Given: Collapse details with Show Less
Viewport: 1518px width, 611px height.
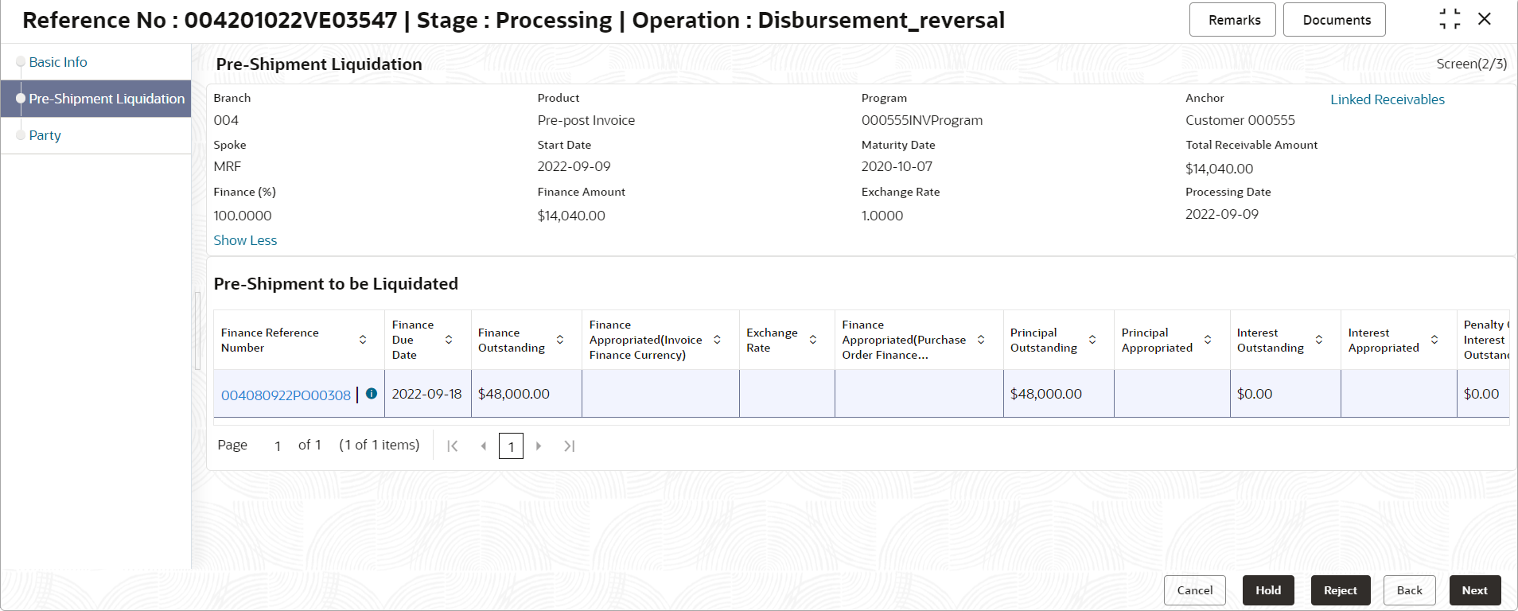Looking at the screenshot, I should click(245, 240).
